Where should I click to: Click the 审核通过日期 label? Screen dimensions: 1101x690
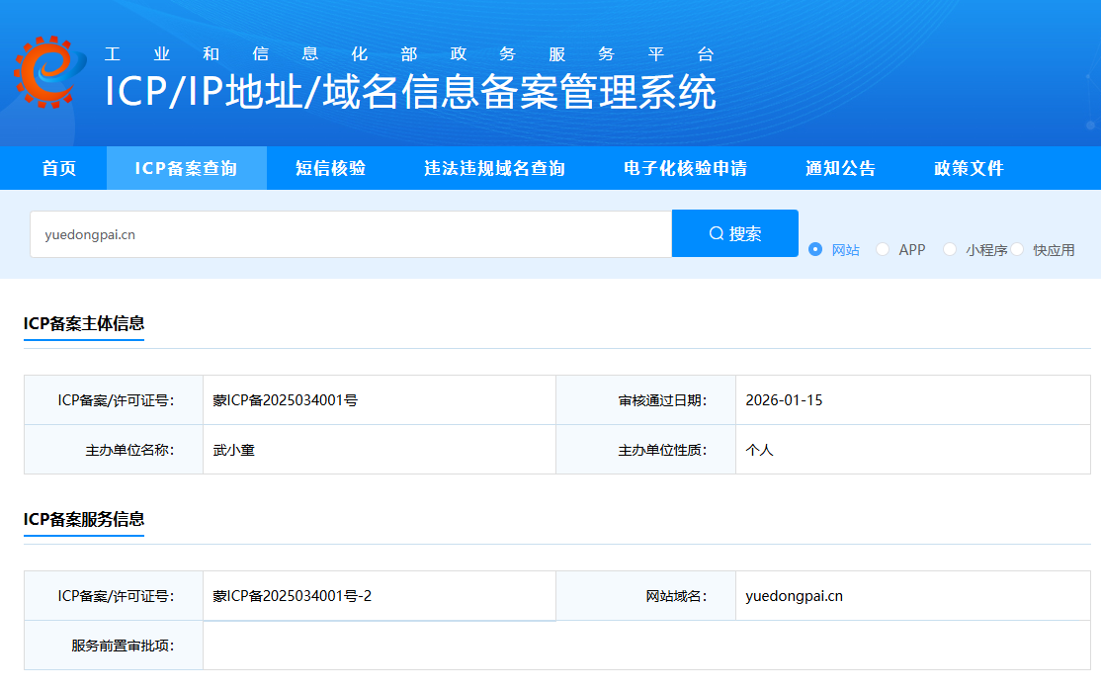click(662, 400)
